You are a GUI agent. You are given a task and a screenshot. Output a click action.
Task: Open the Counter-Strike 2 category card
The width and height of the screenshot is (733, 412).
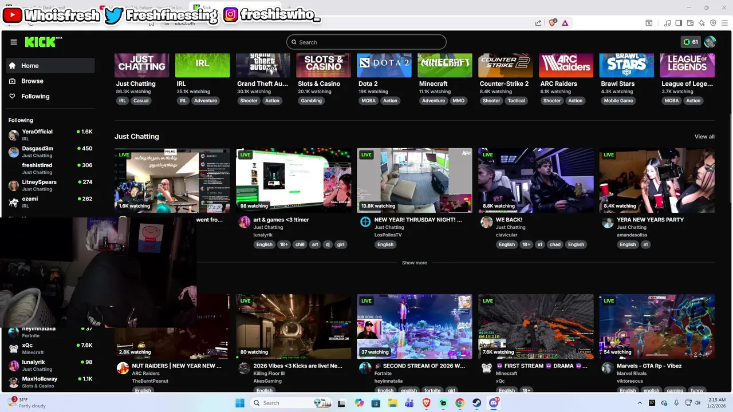(506, 79)
